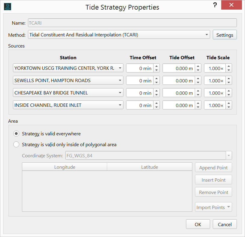Expand the Chesapeake Bay Bridge Tunnel dropdown
The width and height of the screenshot is (245, 237).
pos(120,93)
